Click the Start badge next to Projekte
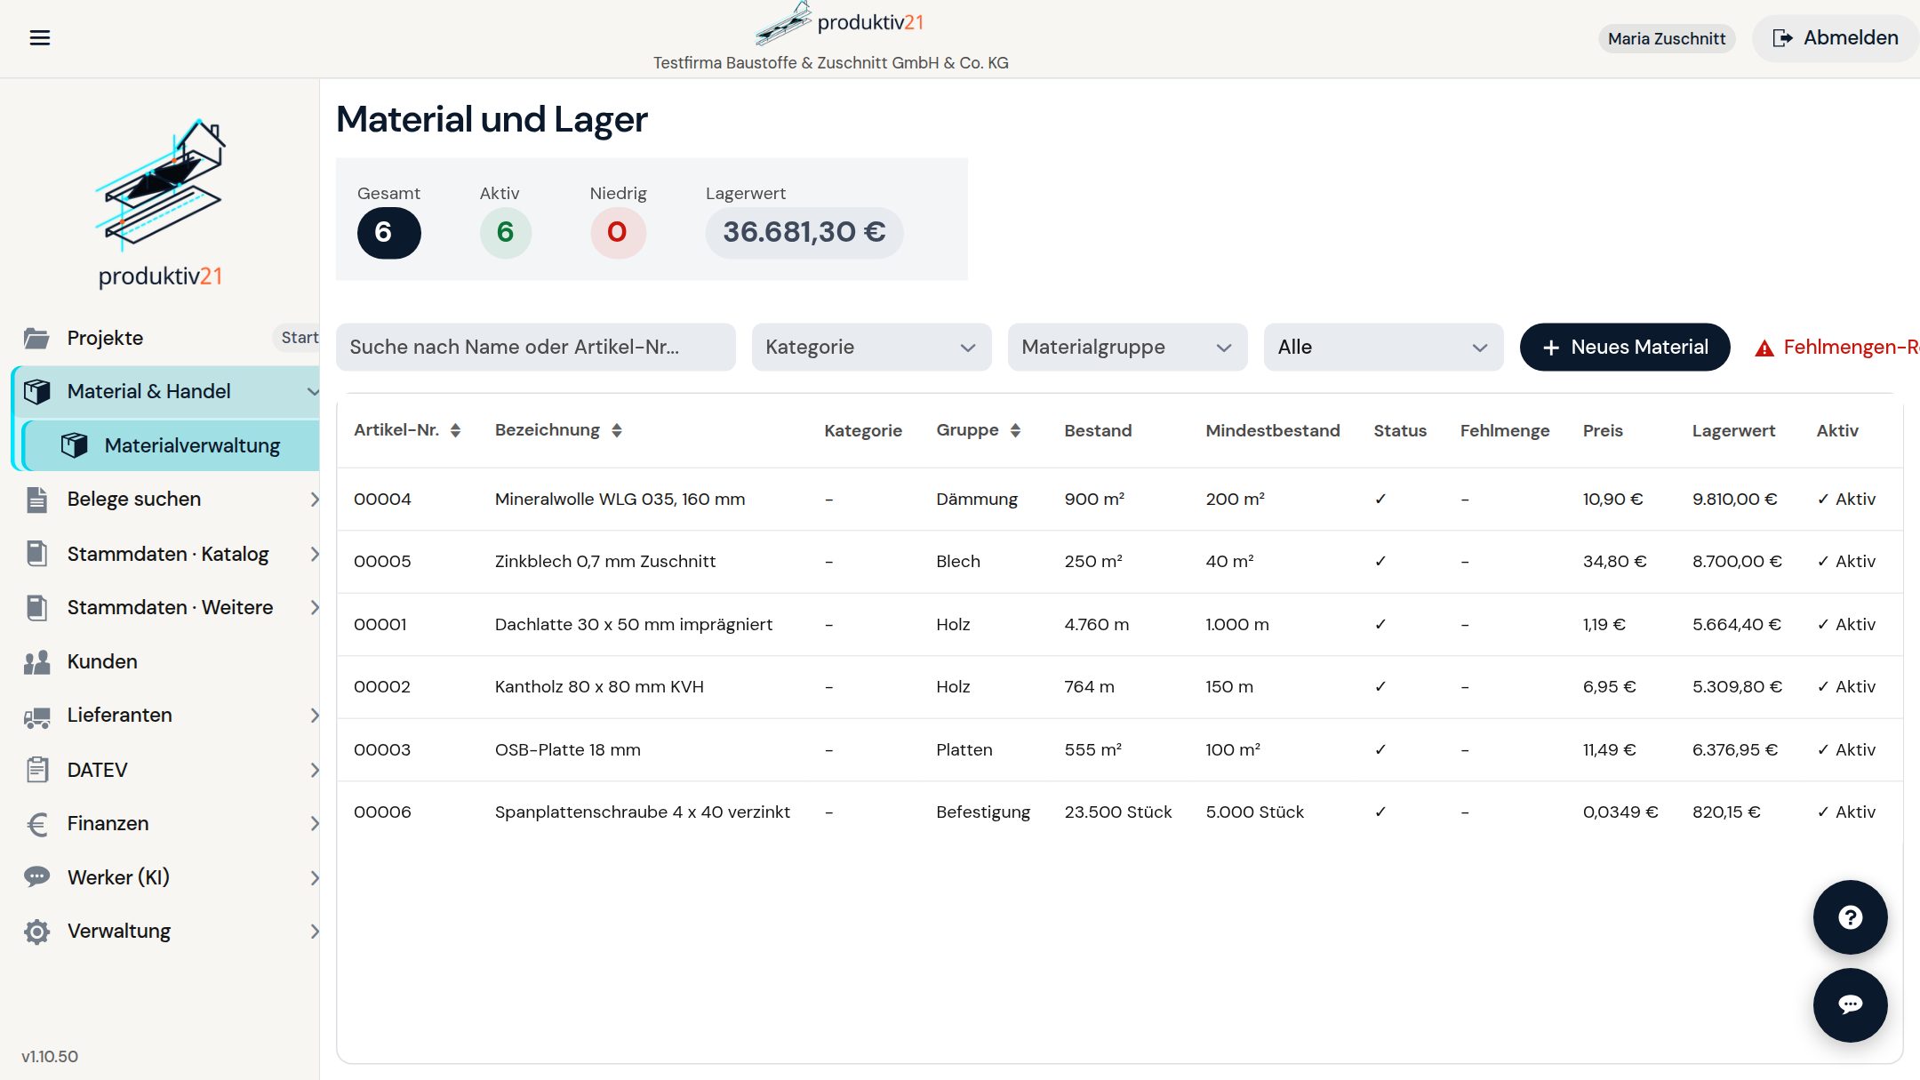 coord(299,338)
